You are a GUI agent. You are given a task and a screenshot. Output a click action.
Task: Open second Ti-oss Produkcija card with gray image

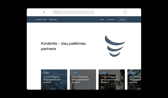point(83,79)
